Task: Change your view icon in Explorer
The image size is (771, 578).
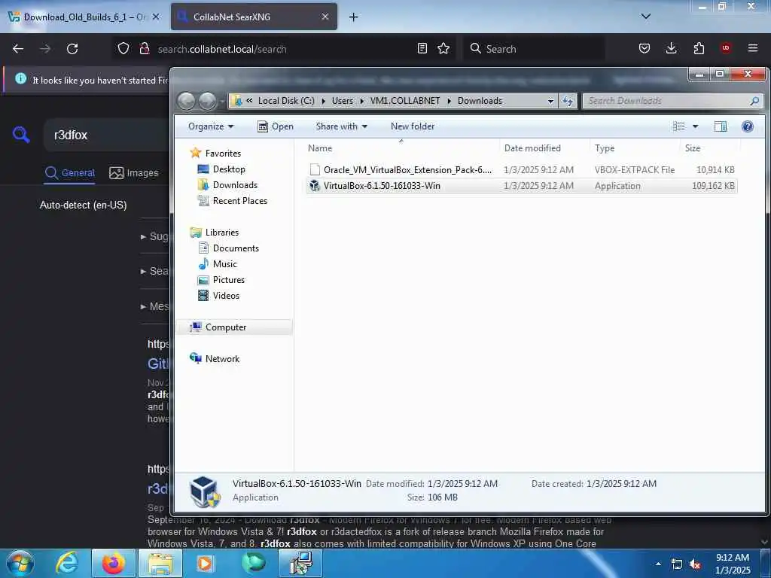Action: coord(679,126)
